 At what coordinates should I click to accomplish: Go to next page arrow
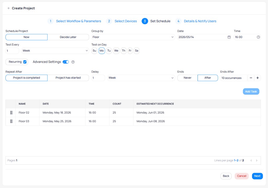256,160
